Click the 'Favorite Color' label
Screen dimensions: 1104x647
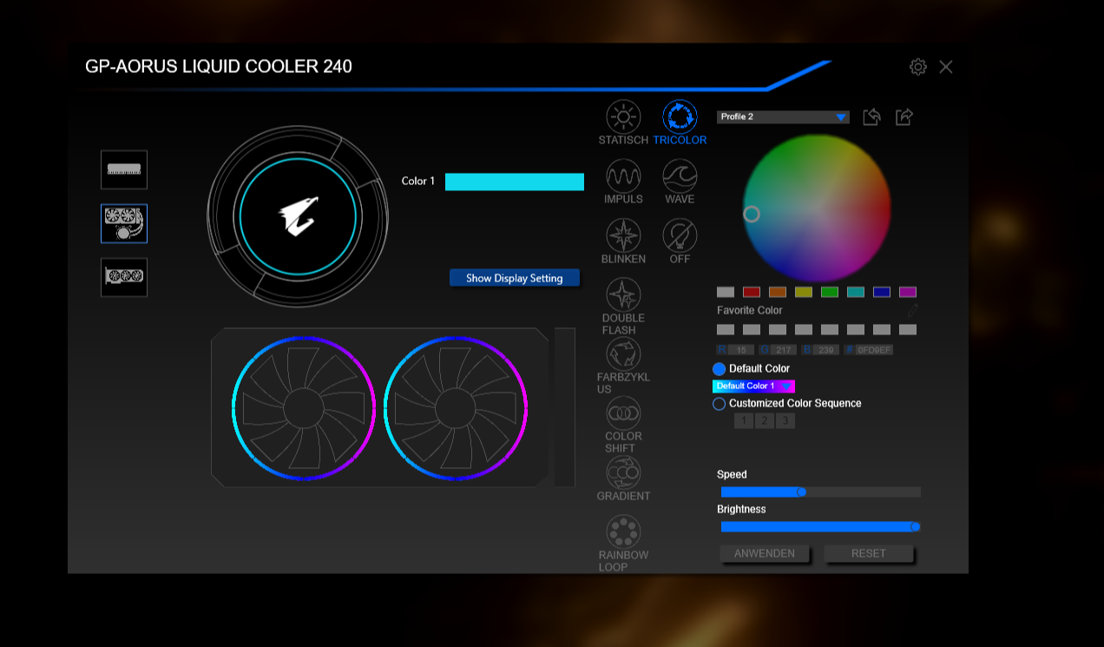(x=750, y=310)
